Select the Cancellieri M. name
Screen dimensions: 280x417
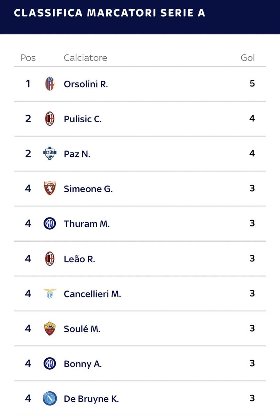coord(92,294)
